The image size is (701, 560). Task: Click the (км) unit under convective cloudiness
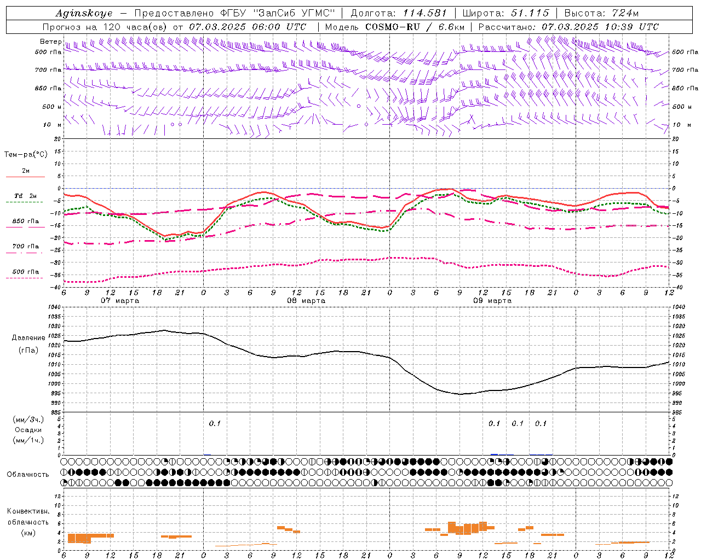click(x=28, y=532)
